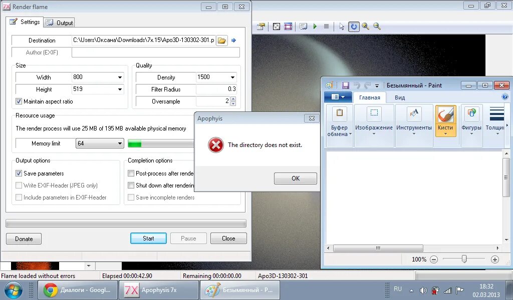Click the Paint vertical scrollbar thumb
Screen dimensions: 513x300
[506, 177]
